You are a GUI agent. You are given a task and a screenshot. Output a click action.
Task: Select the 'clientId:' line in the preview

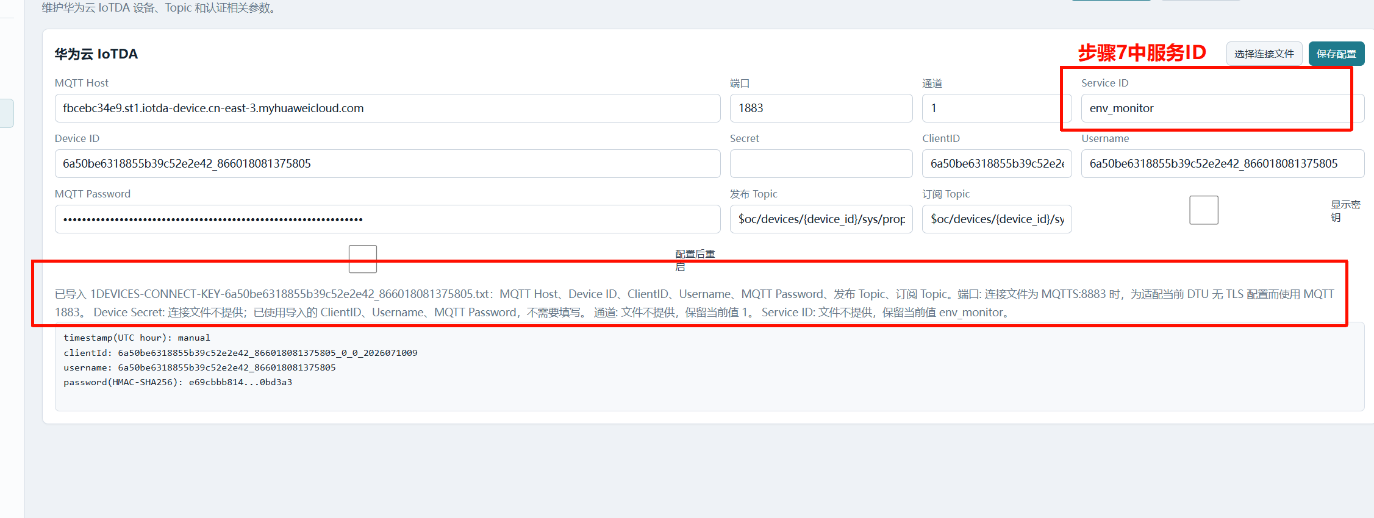tap(240, 353)
